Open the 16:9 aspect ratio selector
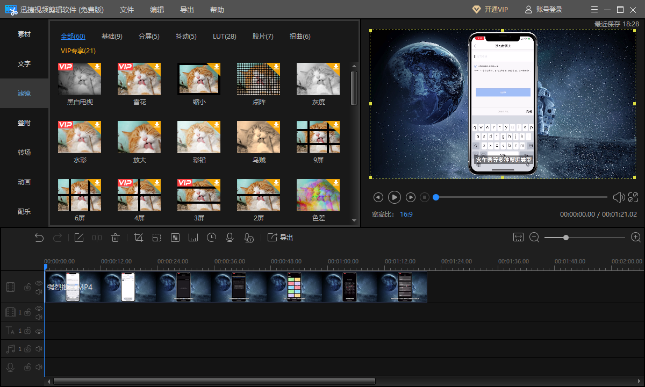Screen dimensions: 645x387 (406, 214)
